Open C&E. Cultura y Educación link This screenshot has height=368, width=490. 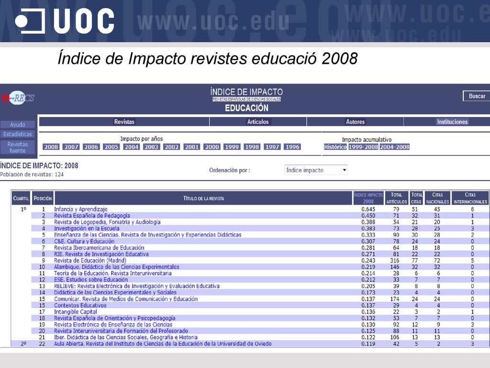click(x=84, y=241)
